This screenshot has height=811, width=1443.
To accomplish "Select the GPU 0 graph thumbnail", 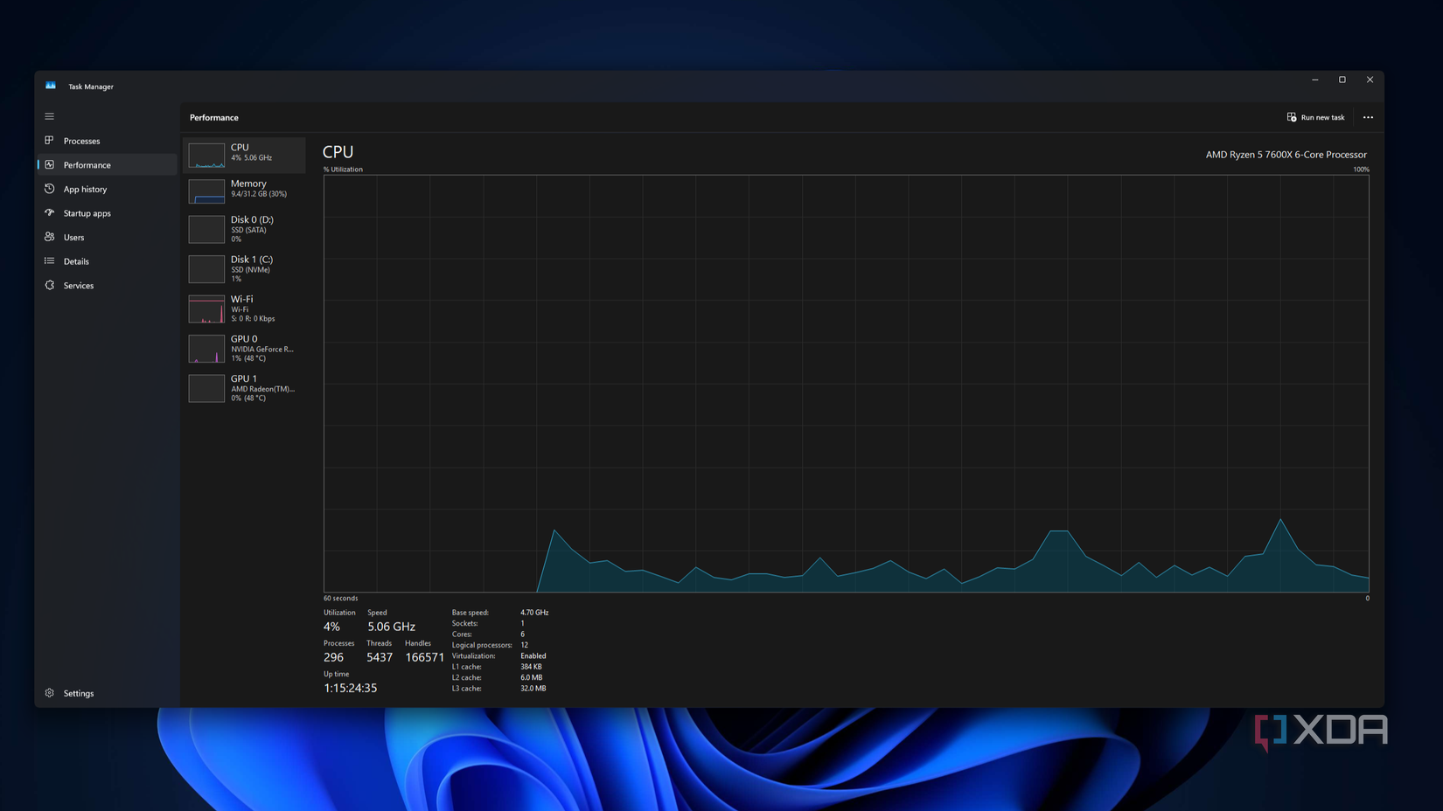I will 206,349.
